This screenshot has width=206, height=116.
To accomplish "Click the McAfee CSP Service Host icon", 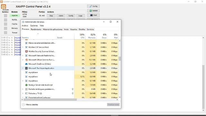I will click(x=26, y=47).
